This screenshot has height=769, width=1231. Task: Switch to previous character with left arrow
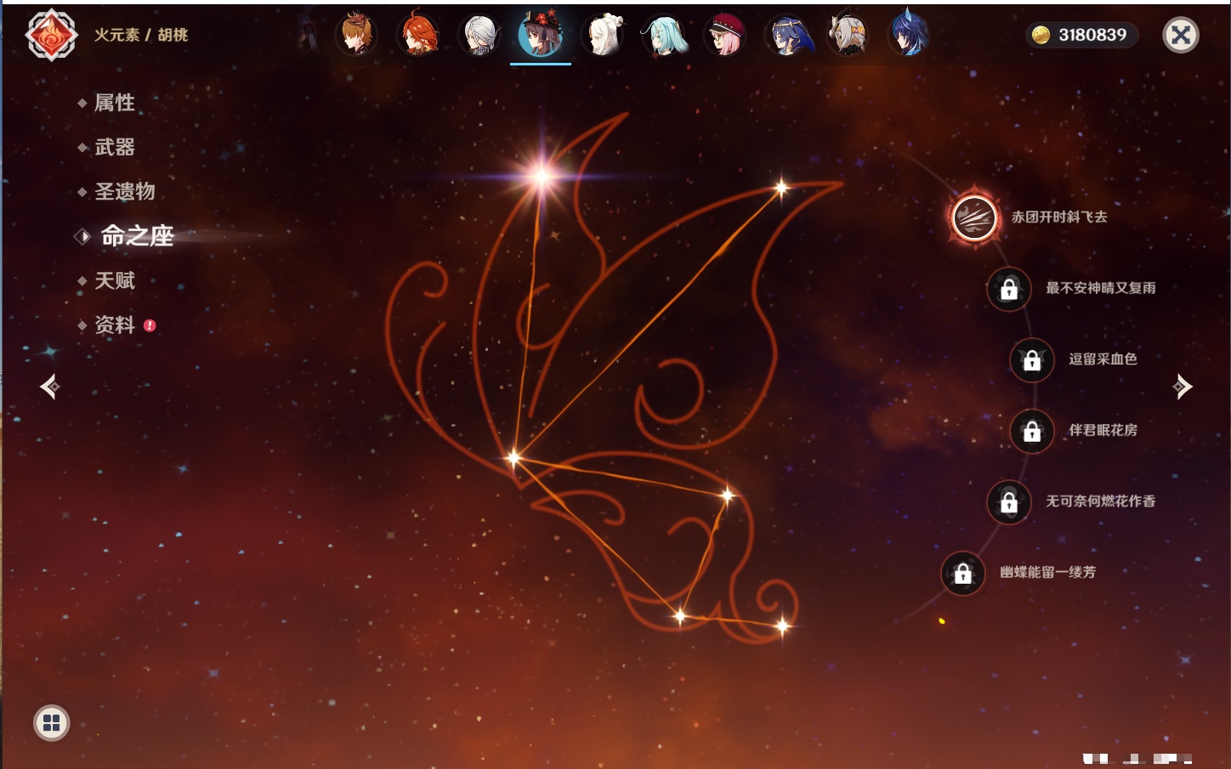click(50, 387)
